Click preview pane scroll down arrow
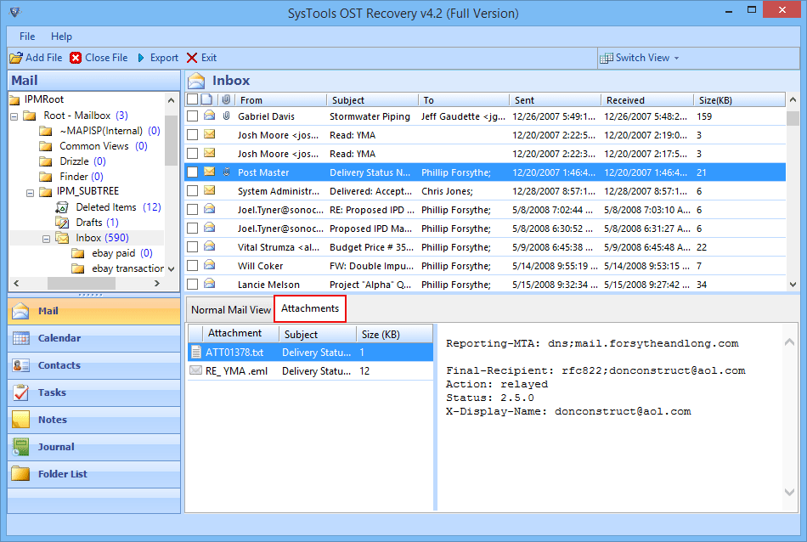The height and width of the screenshot is (542, 807). [789, 492]
